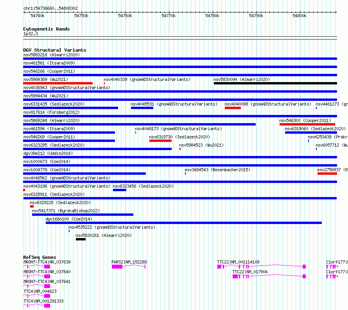348x310 pixels.
Task: Click nsv5984434 (Wu2021) label
Action: [46, 96]
